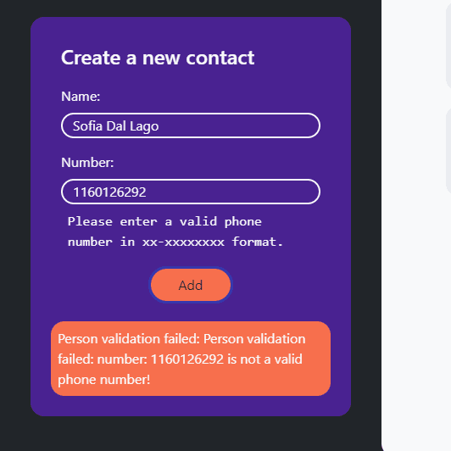451x451 pixels.
Task: Click the Number input field
Action: (x=191, y=192)
